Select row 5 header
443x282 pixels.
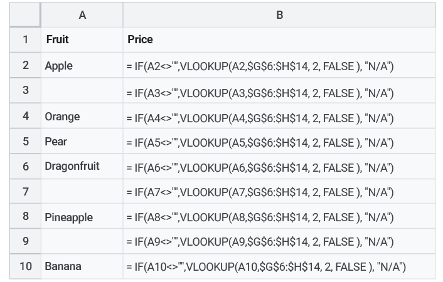click(x=26, y=141)
